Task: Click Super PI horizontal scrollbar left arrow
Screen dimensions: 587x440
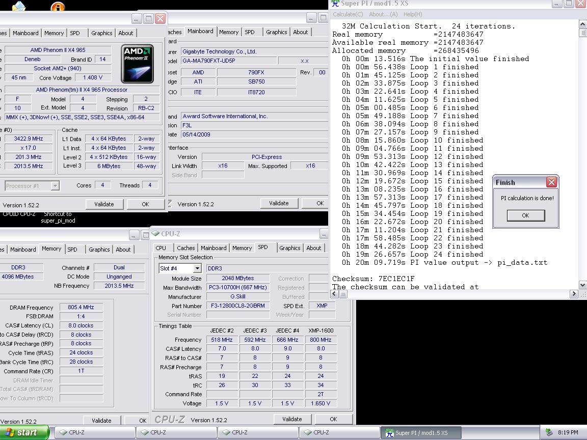Action: pos(334,294)
